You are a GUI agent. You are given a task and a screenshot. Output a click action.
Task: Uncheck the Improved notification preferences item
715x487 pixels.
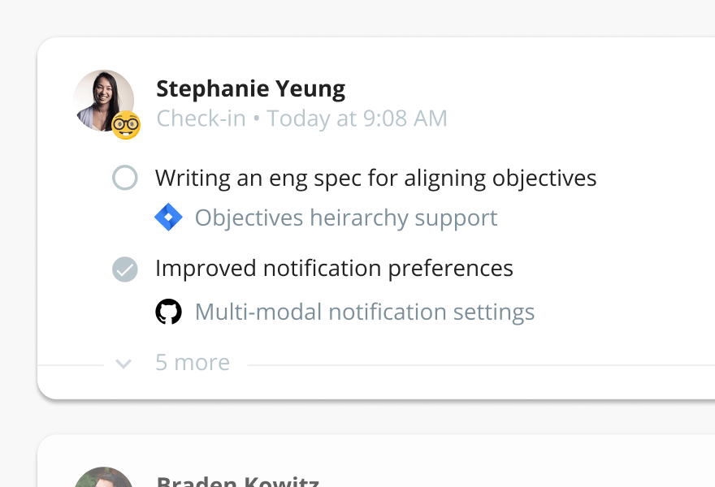point(124,269)
